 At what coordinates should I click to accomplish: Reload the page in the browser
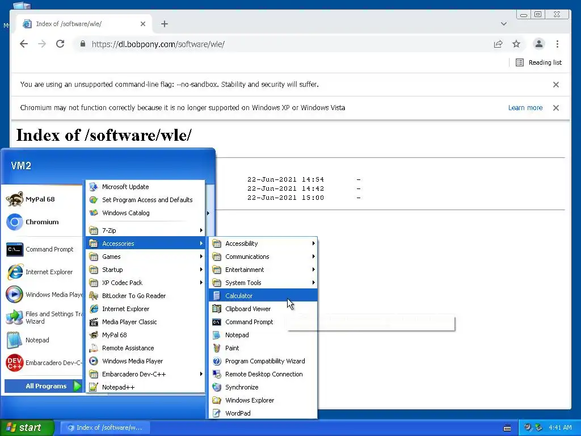coord(60,44)
